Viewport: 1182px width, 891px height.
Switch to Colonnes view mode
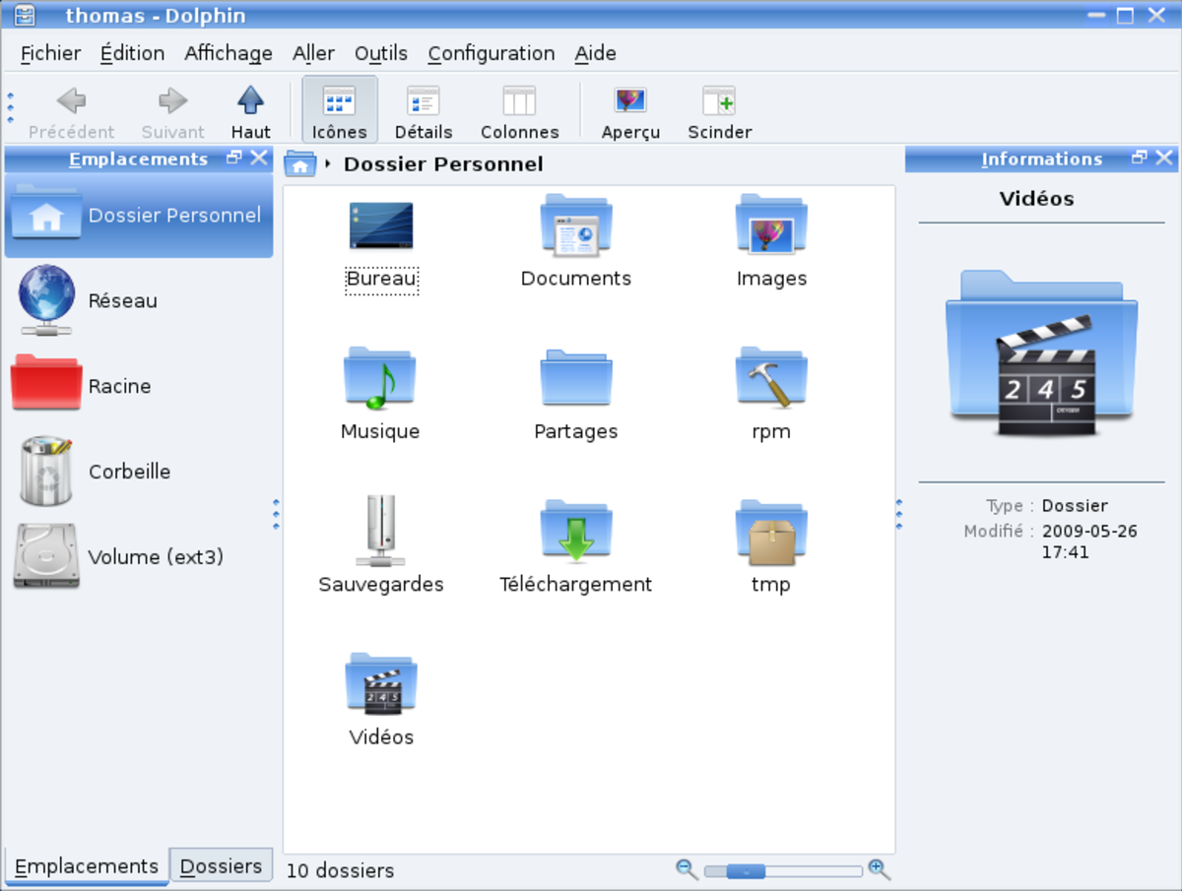(x=519, y=111)
